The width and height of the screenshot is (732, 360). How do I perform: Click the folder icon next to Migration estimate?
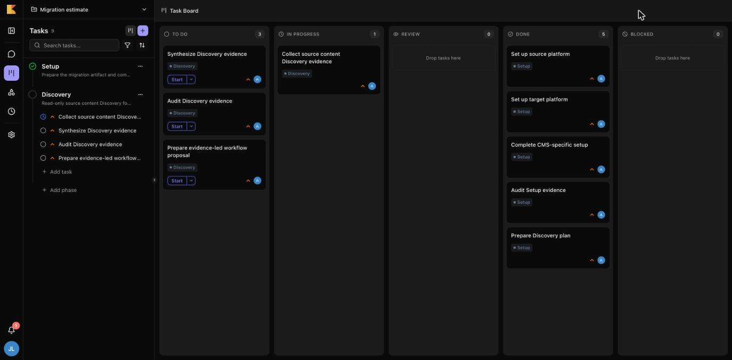pyautogui.click(x=34, y=10)
